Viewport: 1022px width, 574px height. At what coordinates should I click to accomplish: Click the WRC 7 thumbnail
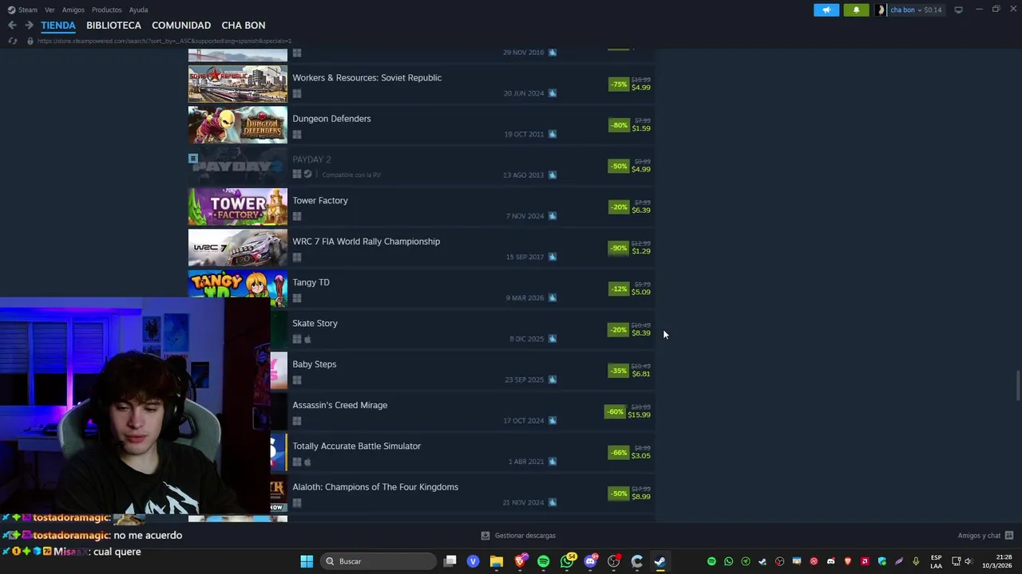point(238,248)
